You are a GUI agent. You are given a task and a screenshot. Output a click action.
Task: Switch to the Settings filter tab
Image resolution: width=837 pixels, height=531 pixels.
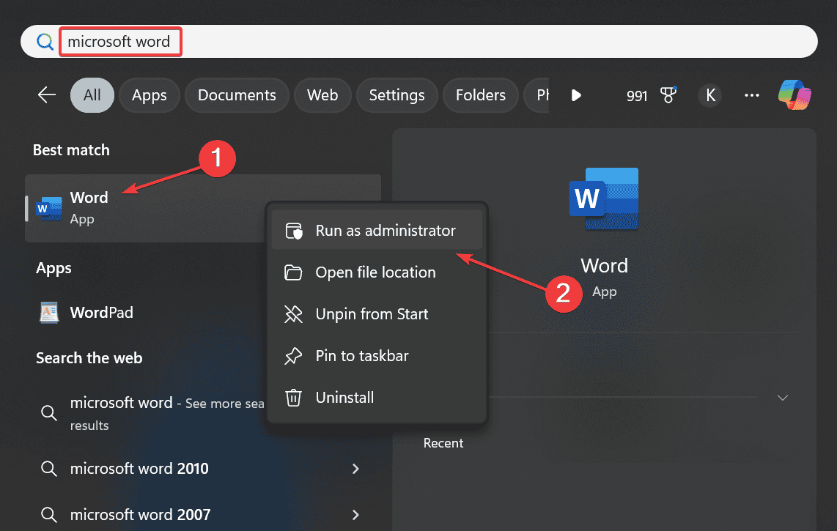point(397,95)
